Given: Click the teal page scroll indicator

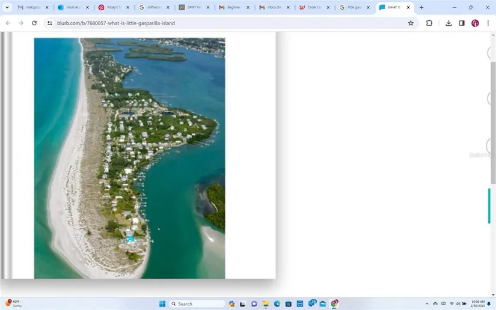Looking at the screenshot, I should (x=489, y=205).
